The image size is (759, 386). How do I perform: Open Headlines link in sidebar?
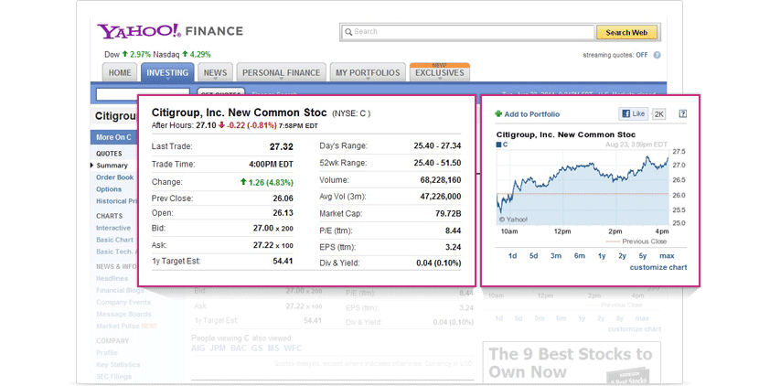coord(112,278)
